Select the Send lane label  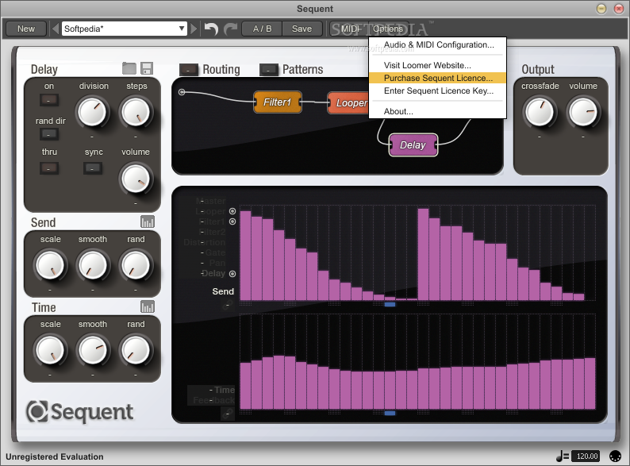223,291
